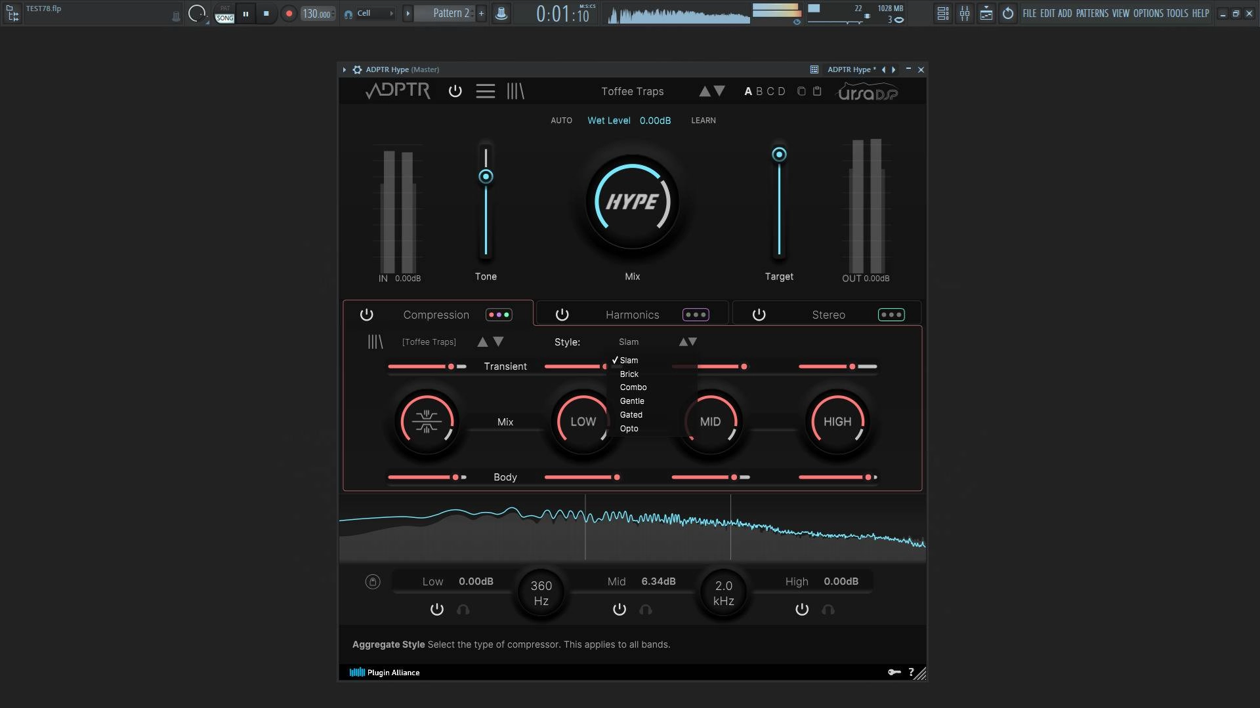Switch to state slot D

click(x=782, y=91)
